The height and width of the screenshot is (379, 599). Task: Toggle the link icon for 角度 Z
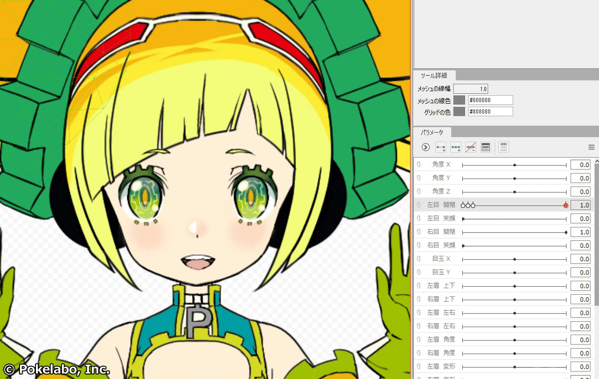pyautogui.click(x=418, y=191)
